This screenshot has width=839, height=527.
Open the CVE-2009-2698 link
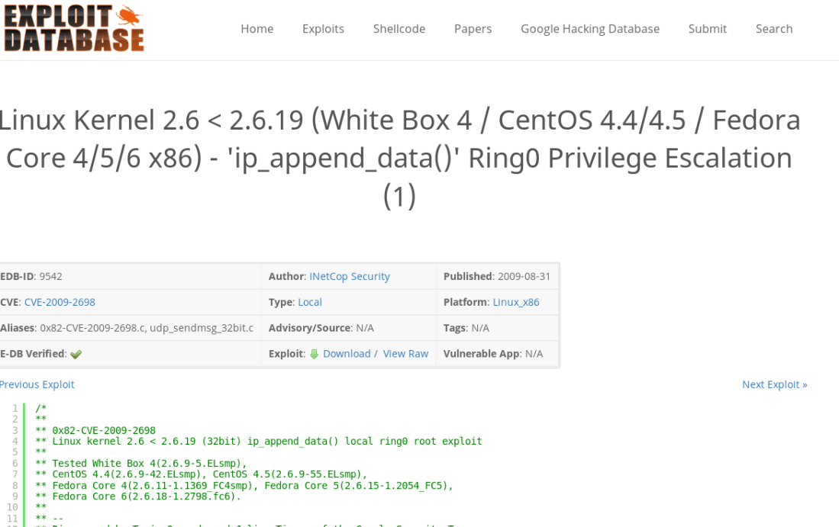[x=60, y=302]
